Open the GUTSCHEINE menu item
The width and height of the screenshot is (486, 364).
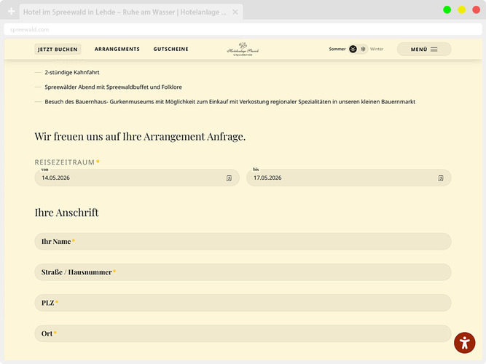tap(171, 50)
